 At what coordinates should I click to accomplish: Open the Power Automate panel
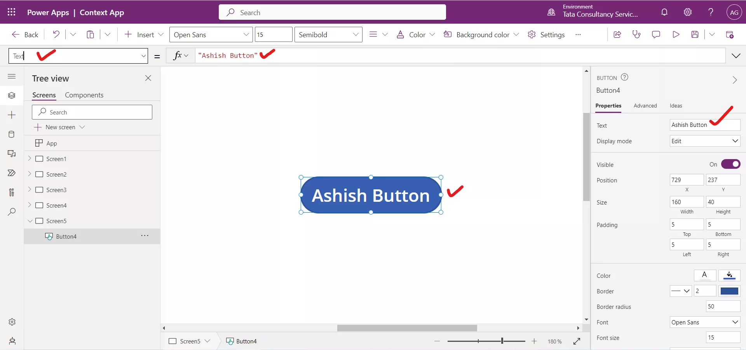coord(12,173)
